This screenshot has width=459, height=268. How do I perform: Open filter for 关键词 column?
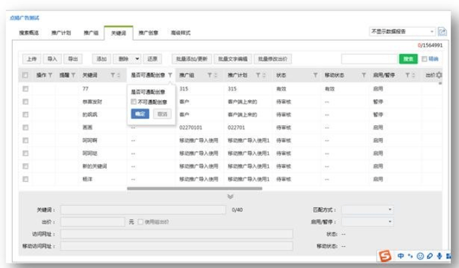[x=113, y=75]
